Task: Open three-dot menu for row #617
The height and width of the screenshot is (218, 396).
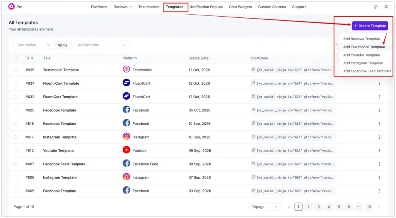Action: 379,137
